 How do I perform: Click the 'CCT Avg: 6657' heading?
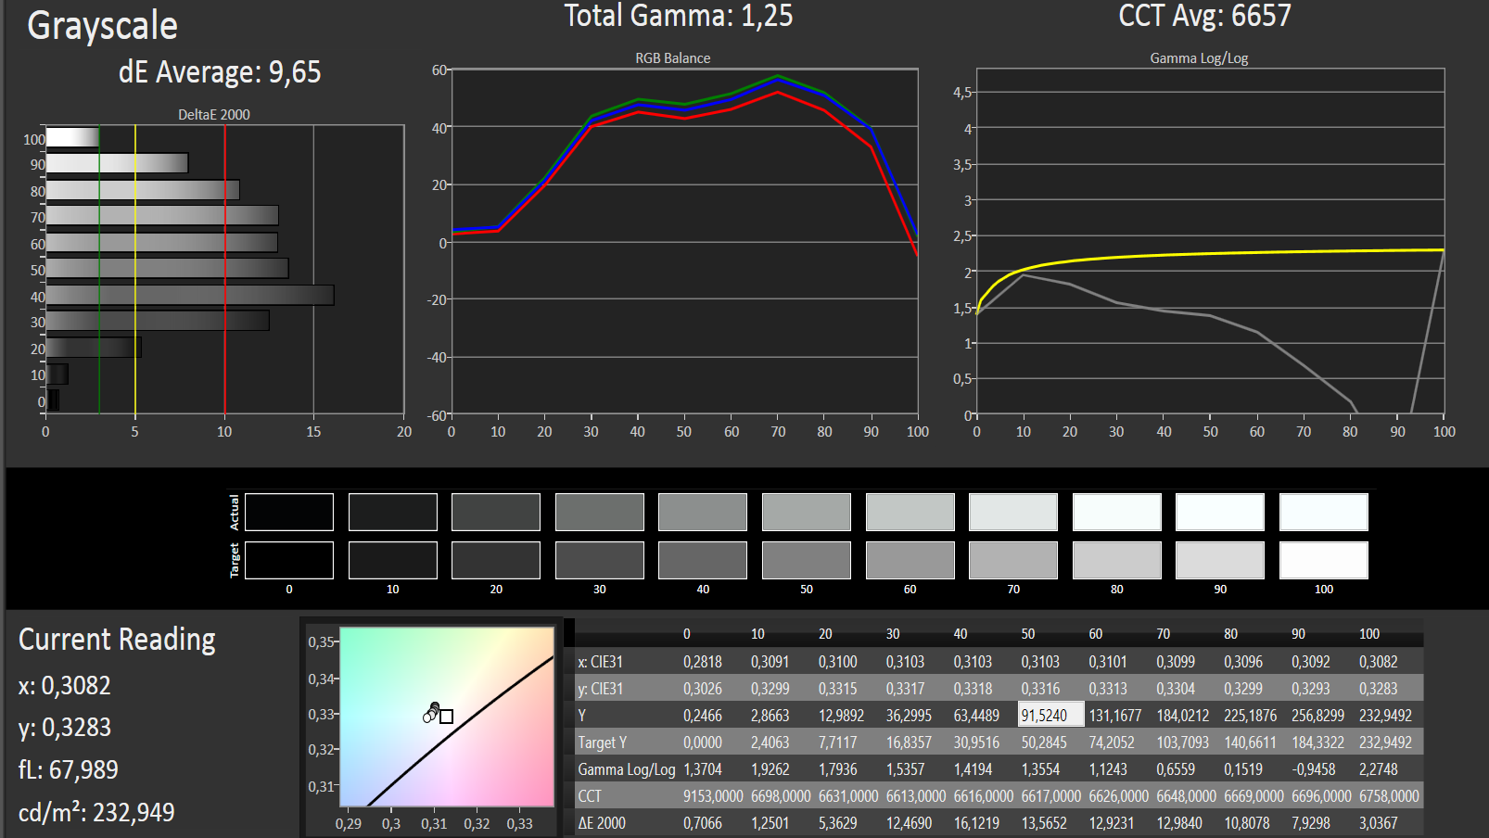(x=1204, y=16)
